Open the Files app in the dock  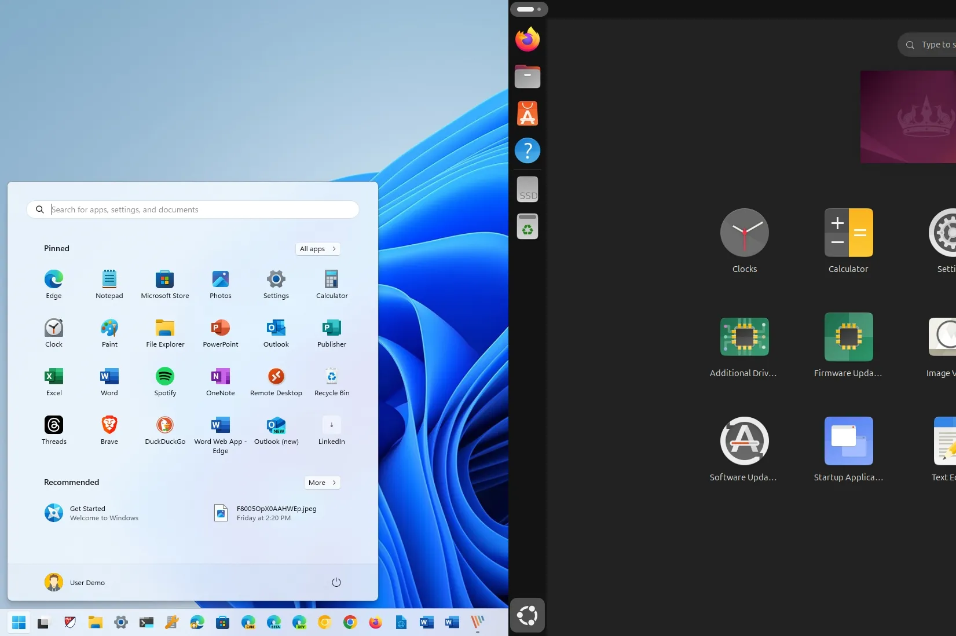coord(527,76)
